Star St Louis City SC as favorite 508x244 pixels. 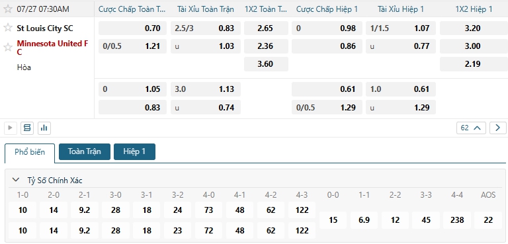8,28
